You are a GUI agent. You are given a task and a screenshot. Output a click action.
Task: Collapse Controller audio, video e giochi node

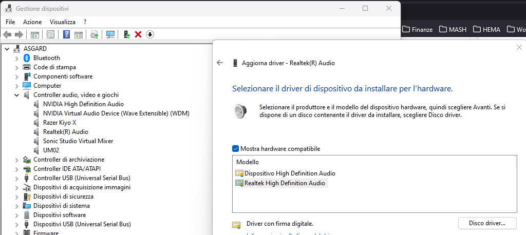click(x=17, y=95)
